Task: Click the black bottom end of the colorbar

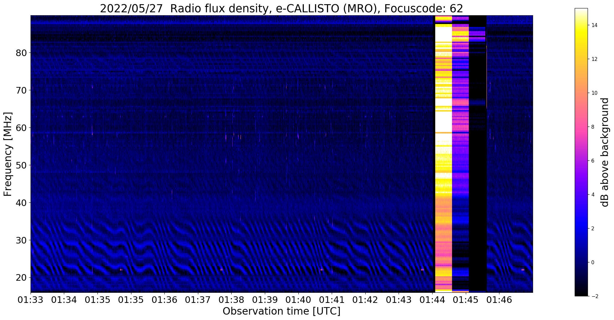Action: tap(581, 294)
